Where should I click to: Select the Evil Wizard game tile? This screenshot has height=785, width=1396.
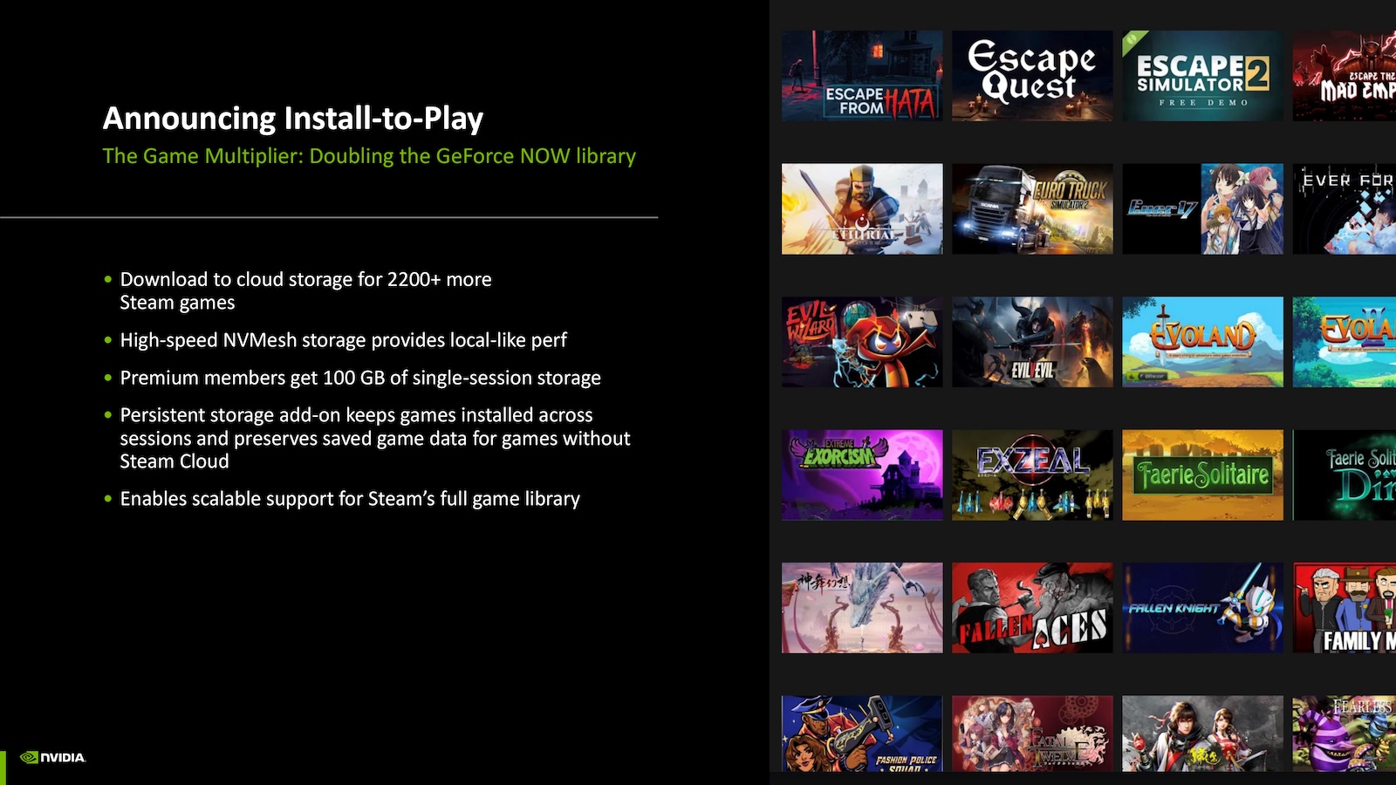(x=862, y=341)
